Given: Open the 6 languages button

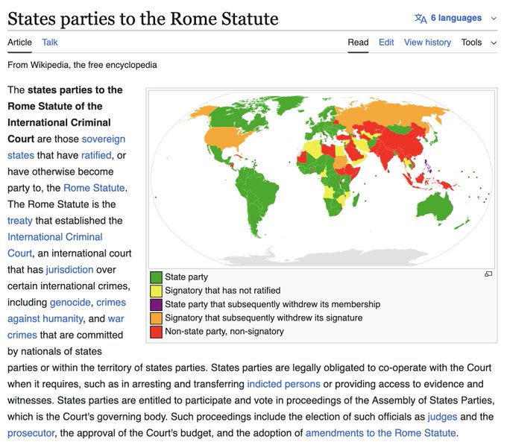Looking at the screenshot, I should coord(456,18).
